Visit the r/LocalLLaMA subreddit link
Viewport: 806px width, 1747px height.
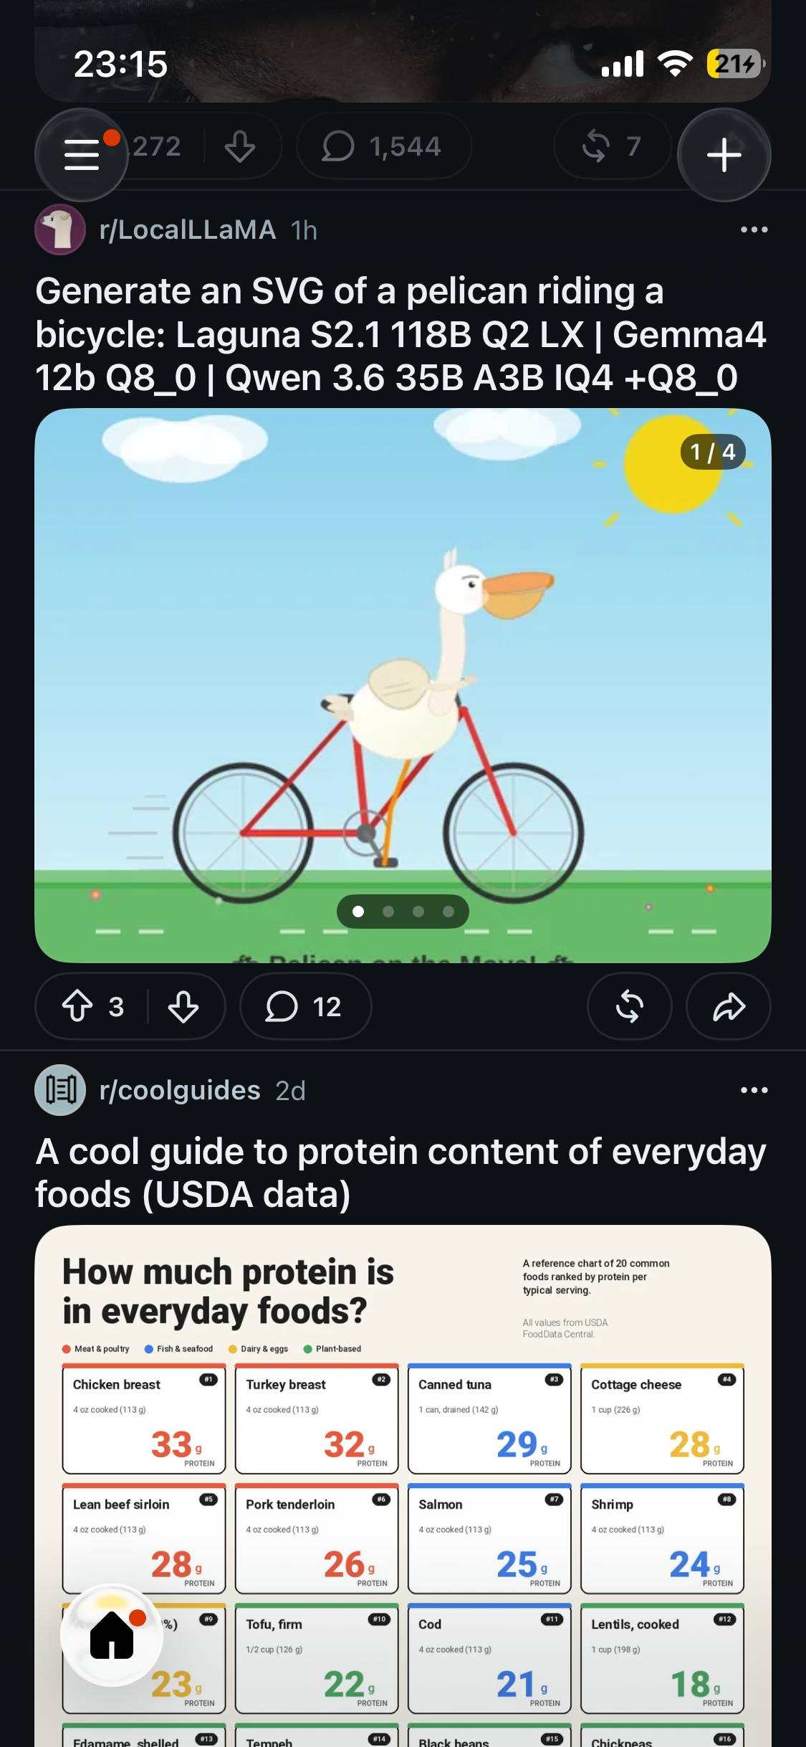(x=188, y=229)
